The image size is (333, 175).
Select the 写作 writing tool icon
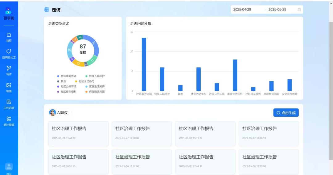[9, 68]
